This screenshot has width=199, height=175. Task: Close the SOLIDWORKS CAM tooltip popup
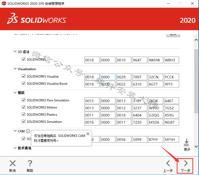click(88, 134)
